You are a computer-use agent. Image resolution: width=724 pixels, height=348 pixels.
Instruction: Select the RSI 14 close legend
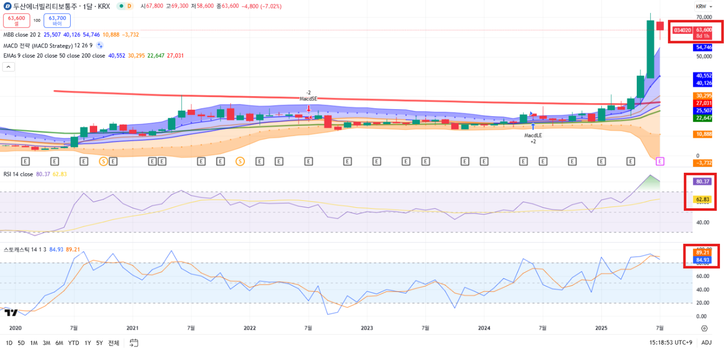pyautogui.click(x=18, y=174)
